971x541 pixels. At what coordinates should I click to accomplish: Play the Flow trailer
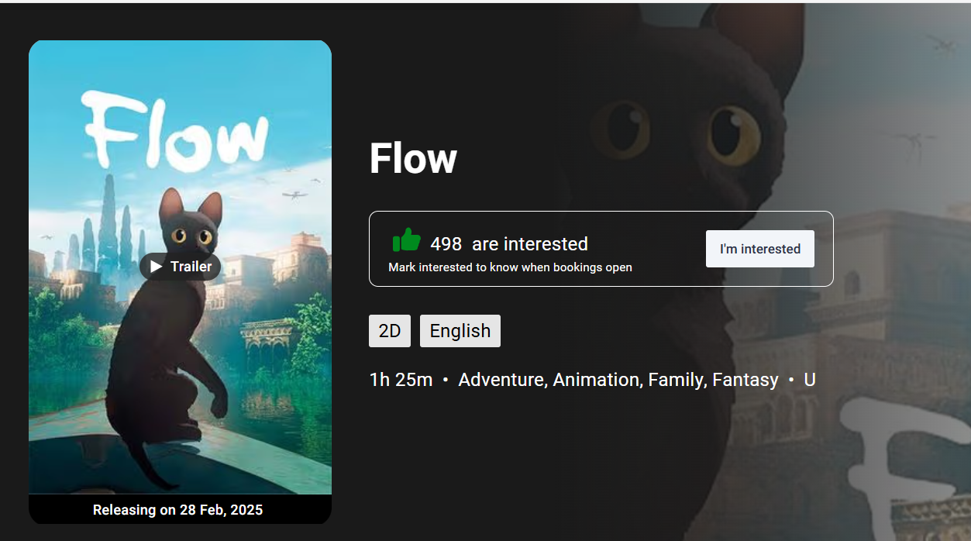point(179,266)
